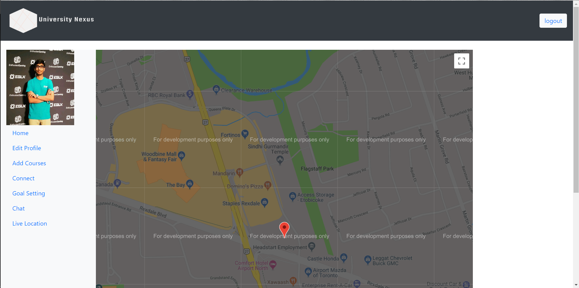The image size is (579, 288).
Task: Click the University Nexus hexagon logo
Action: click(x=23, y=20)
